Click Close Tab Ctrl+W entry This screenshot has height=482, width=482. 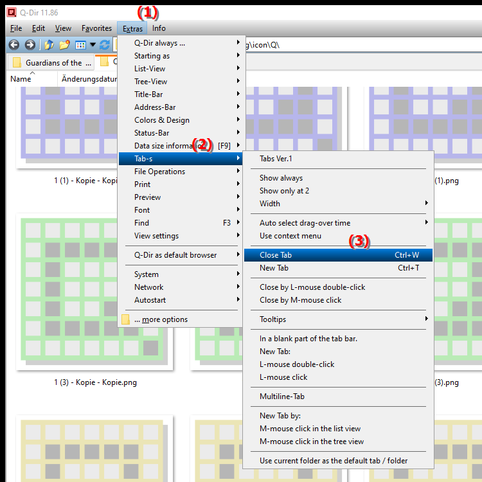click(x=338, y=255)
